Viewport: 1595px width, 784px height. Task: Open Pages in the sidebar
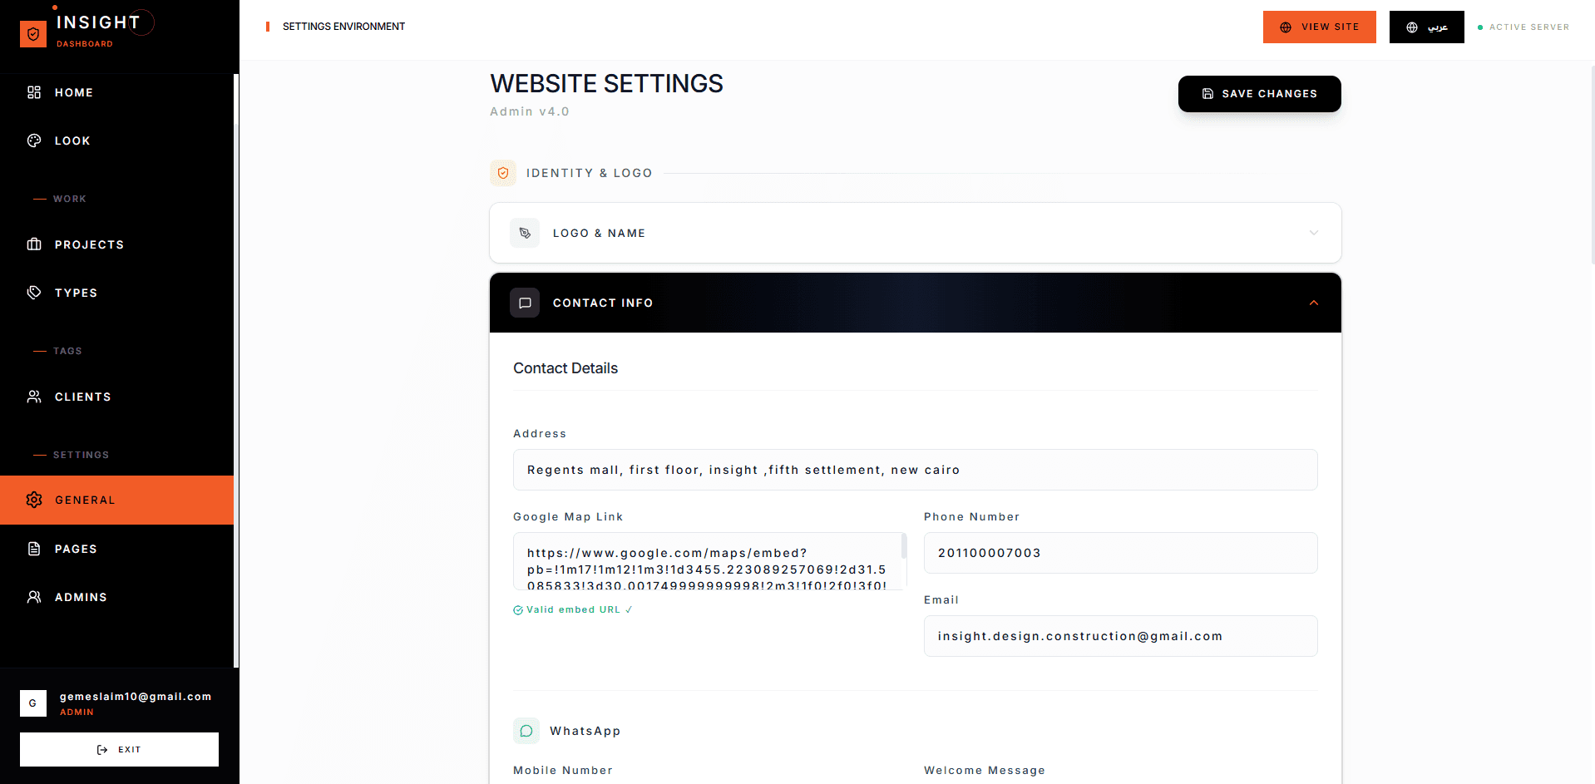pyautogui.click(x=116, y=549)
